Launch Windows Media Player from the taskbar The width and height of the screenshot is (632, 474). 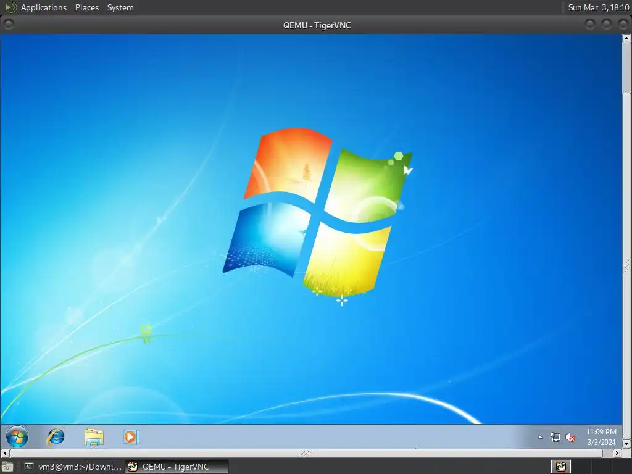[131, 437]
